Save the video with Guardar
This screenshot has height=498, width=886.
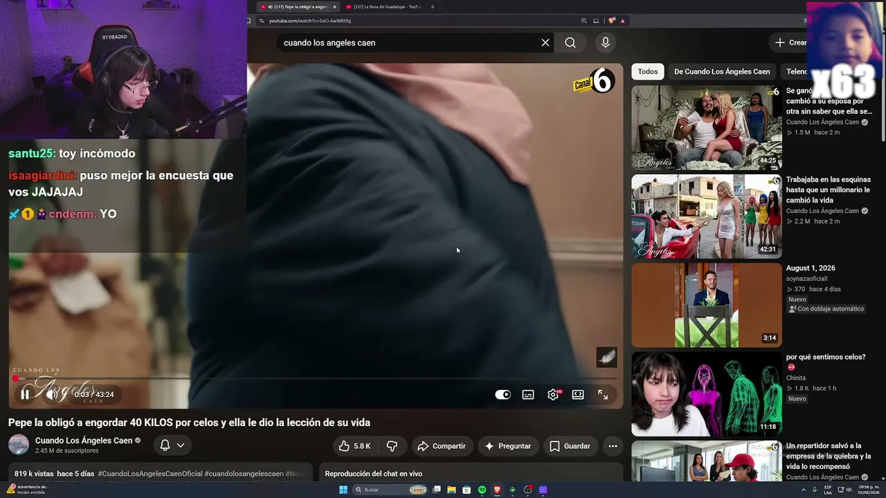(570, 446)
